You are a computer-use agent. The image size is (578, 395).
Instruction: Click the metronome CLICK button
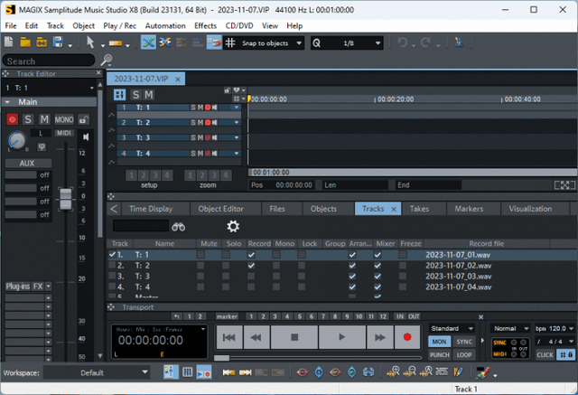click(x=545, y=355)
